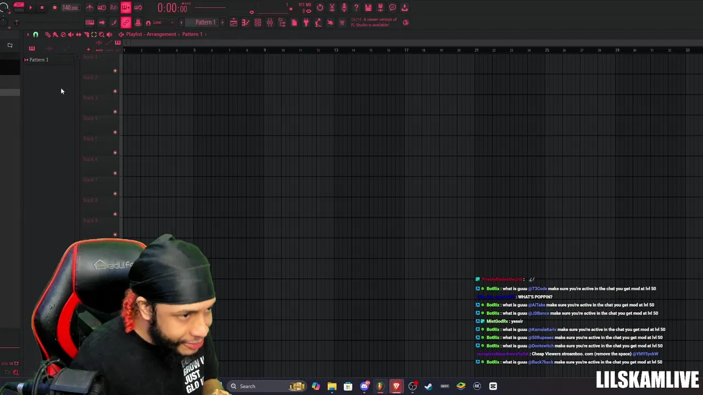This screenshot has width=703, height=395.
Task: Open the Browser view icon
Action: pyautogui.click(x=282, y=22)
